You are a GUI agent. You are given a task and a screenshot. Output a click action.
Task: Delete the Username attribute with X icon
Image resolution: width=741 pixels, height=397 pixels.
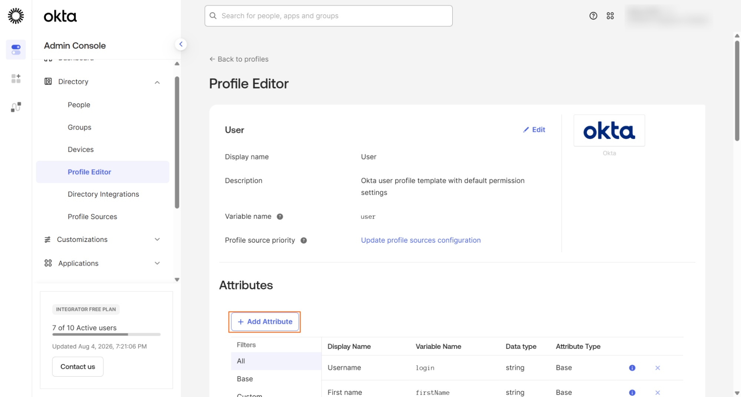click(658, 368)
